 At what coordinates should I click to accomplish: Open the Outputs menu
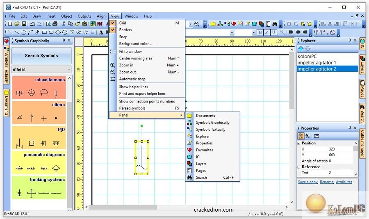tap(84, 16)
